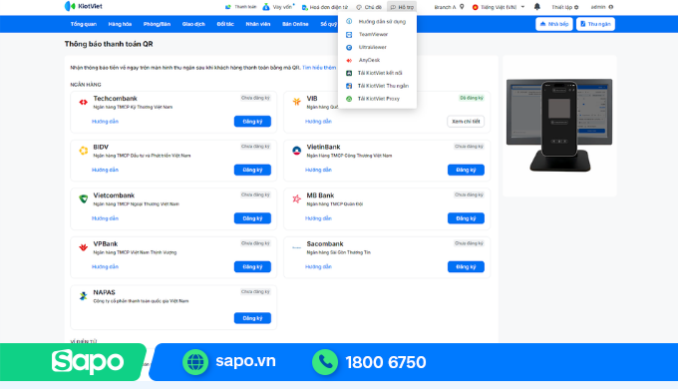This screenshot has height=389, width=678.
Task: Click the Techcombank logo icon
Action: pos(83,102)
